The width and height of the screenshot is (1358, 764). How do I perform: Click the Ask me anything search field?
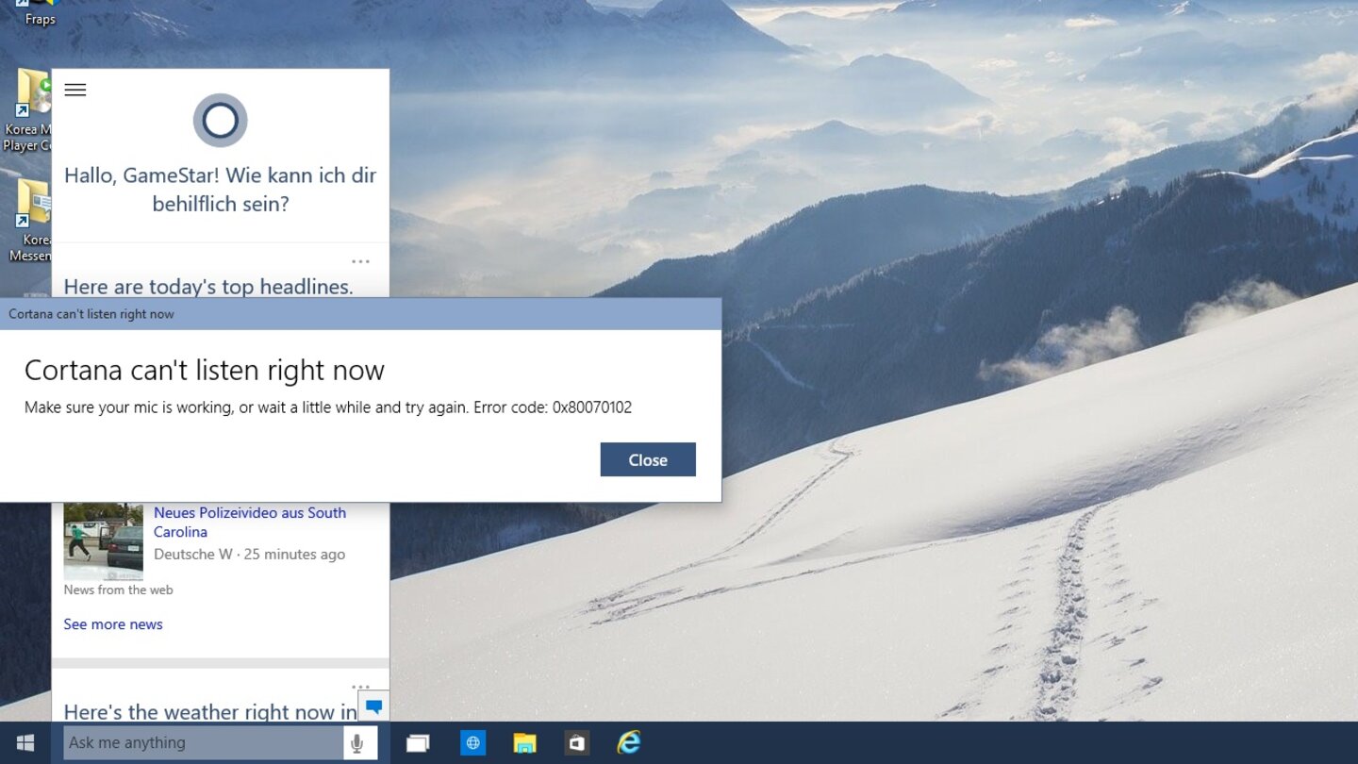click(203, 743)
